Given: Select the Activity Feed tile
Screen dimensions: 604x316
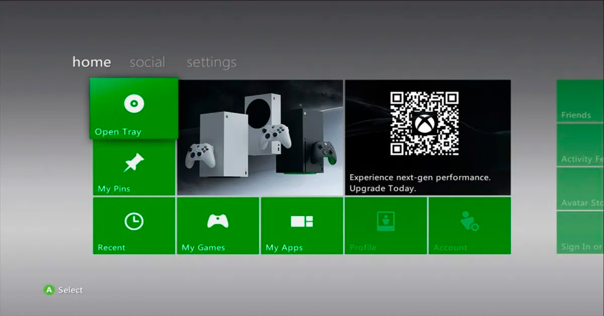Looking at the screenshot, I should 580,145.
